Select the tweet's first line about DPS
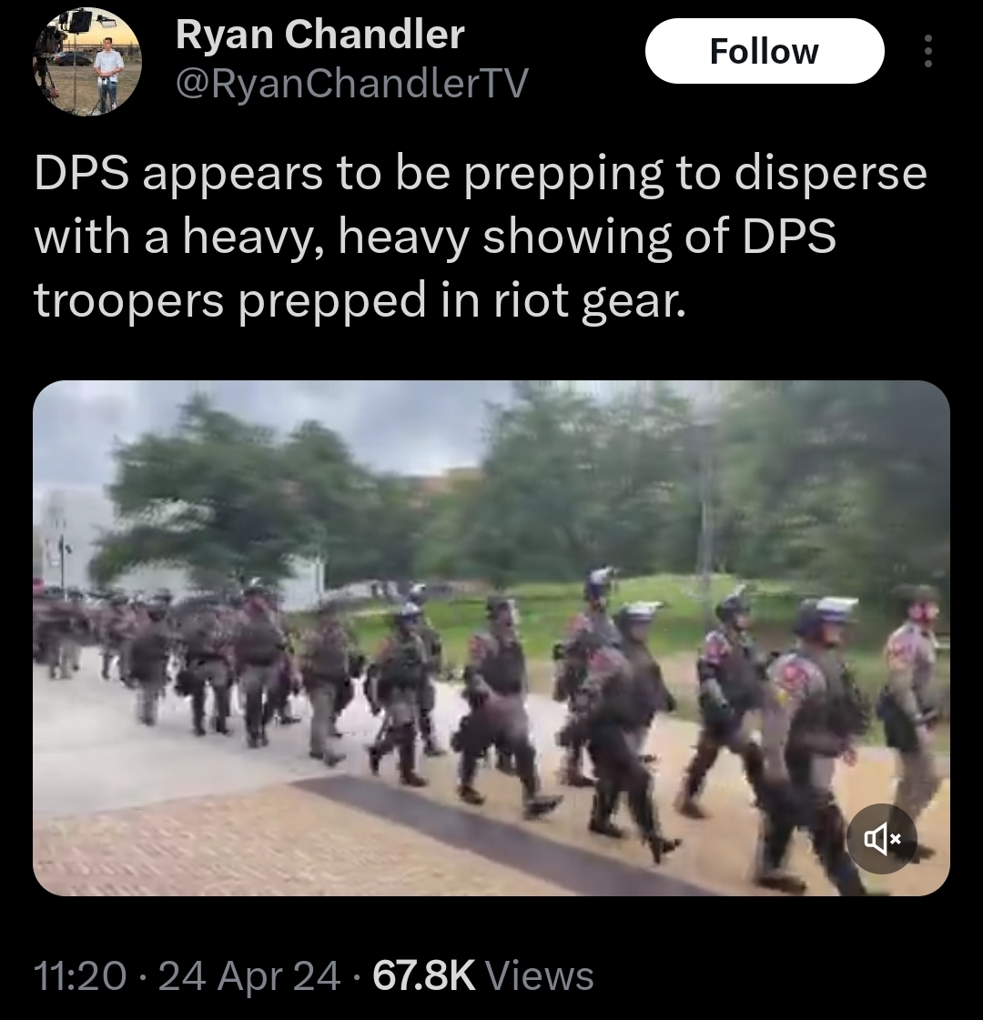Viewport: 983px width, 1020px height. click(x=480, y=175)
